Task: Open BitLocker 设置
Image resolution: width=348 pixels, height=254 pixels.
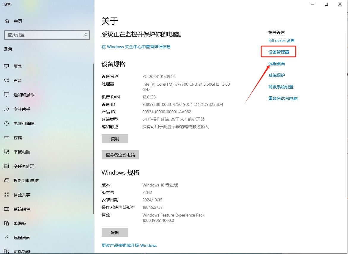Action: pyautogui.click(x=281, y=40)
